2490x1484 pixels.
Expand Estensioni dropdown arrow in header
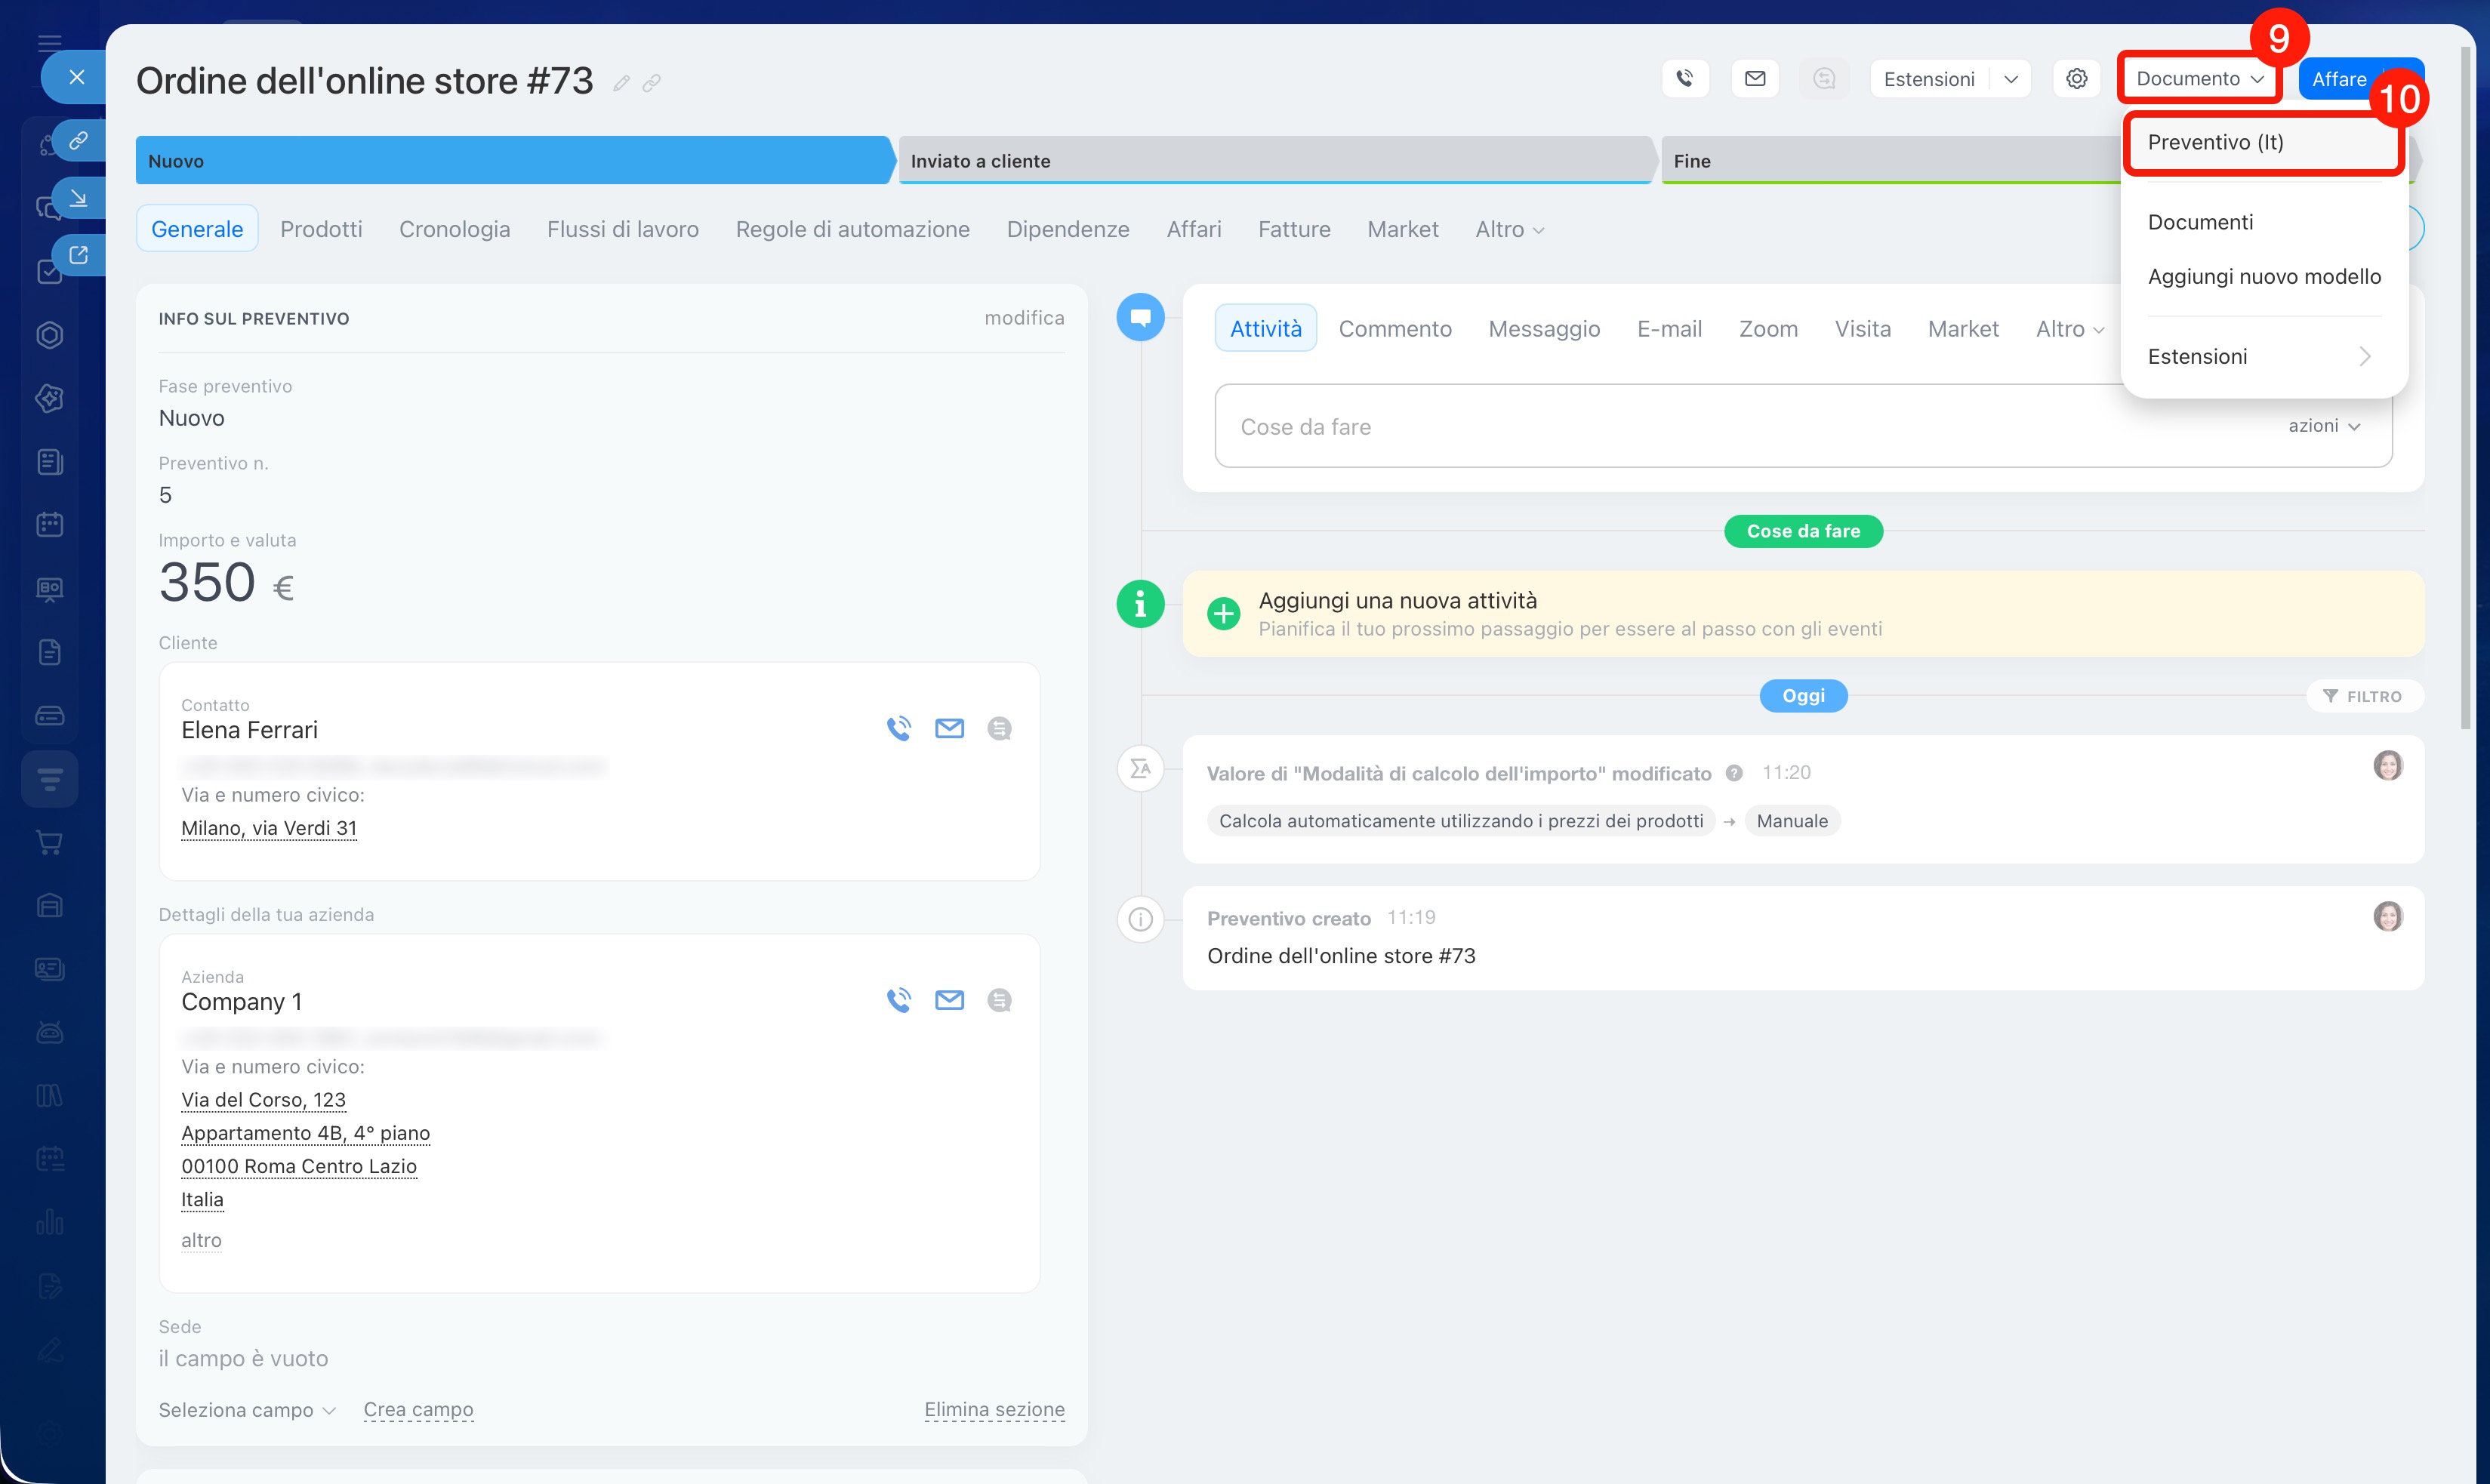2011,79
